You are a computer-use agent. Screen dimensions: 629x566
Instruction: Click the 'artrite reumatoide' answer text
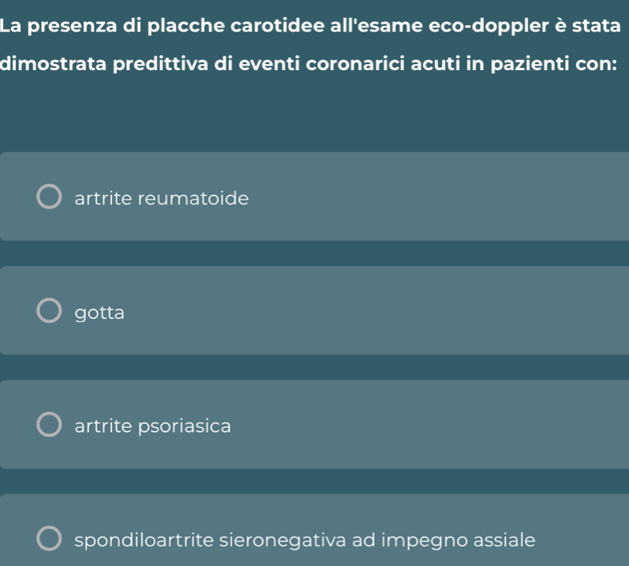tap(161, 198)
